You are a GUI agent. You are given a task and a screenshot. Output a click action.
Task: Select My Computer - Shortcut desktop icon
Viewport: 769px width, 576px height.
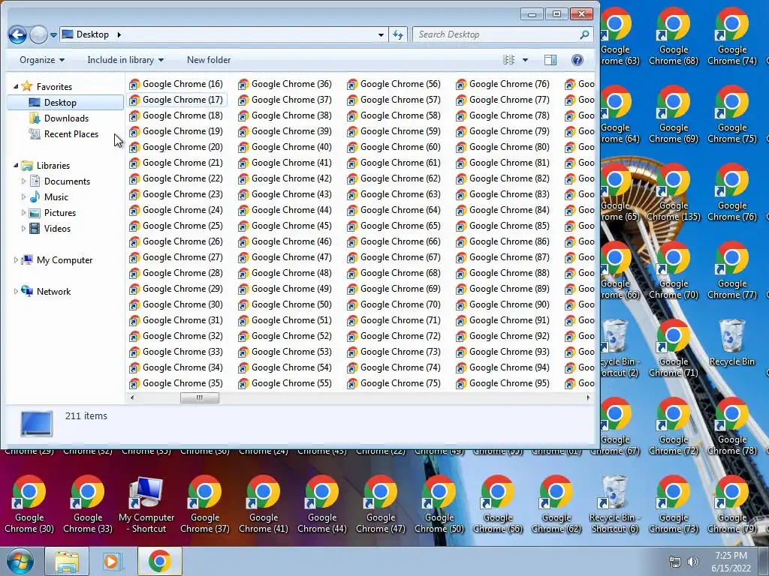pyautogui.click(x=146, y=505)
